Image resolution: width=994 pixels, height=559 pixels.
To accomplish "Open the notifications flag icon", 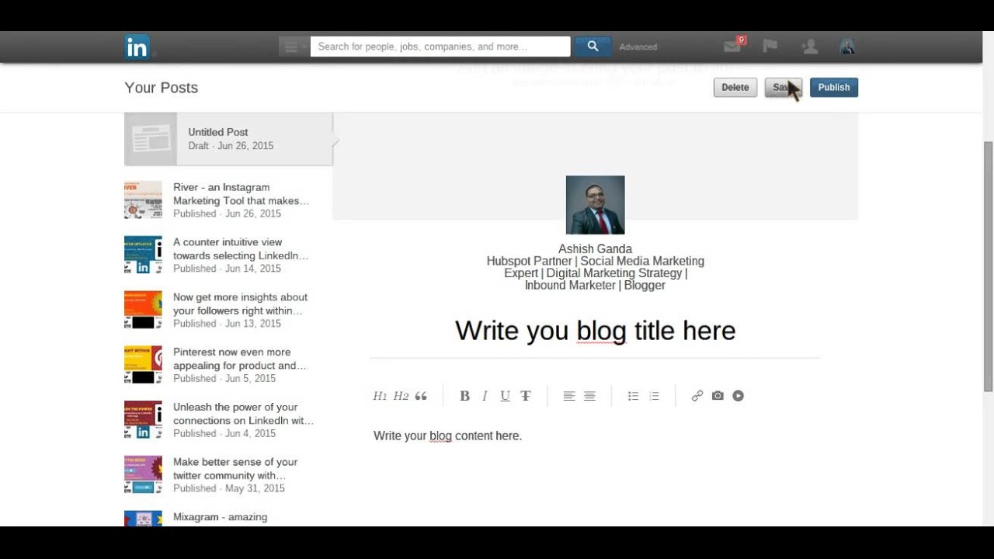I will pyautogui.click(x=770, y=47).
